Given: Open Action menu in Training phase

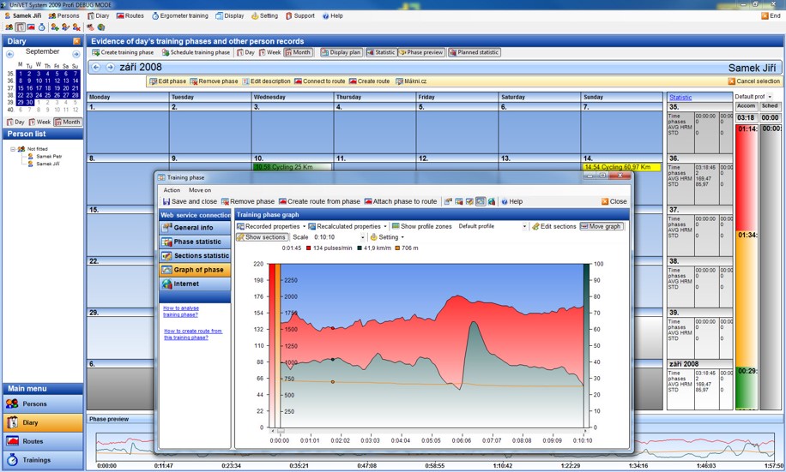Looking at the screenshot, I should 172,190.
